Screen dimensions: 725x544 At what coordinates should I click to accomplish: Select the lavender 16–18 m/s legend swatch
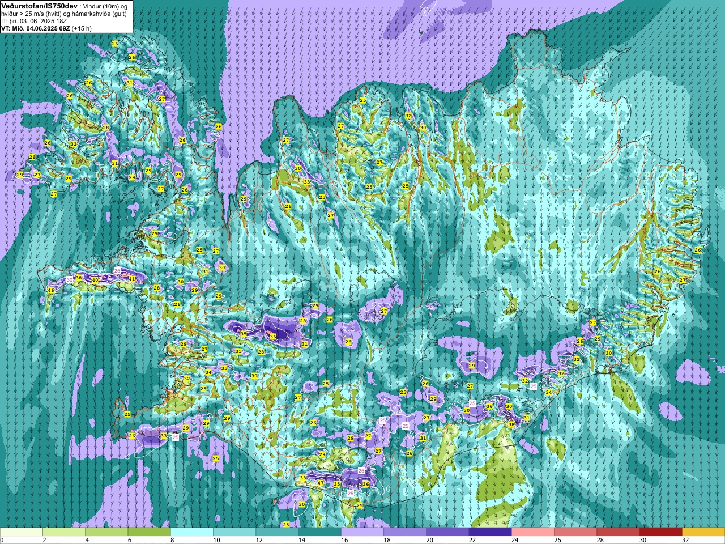(x=362, y=532)
